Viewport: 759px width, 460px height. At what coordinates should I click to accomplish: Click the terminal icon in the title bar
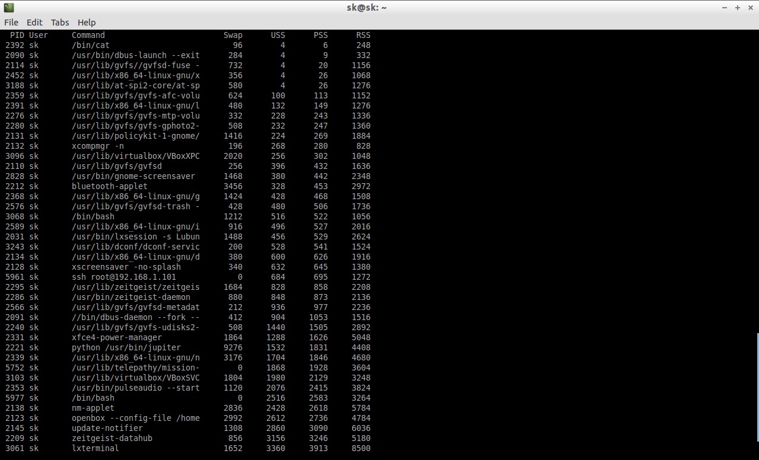click(x=8, y=8)
